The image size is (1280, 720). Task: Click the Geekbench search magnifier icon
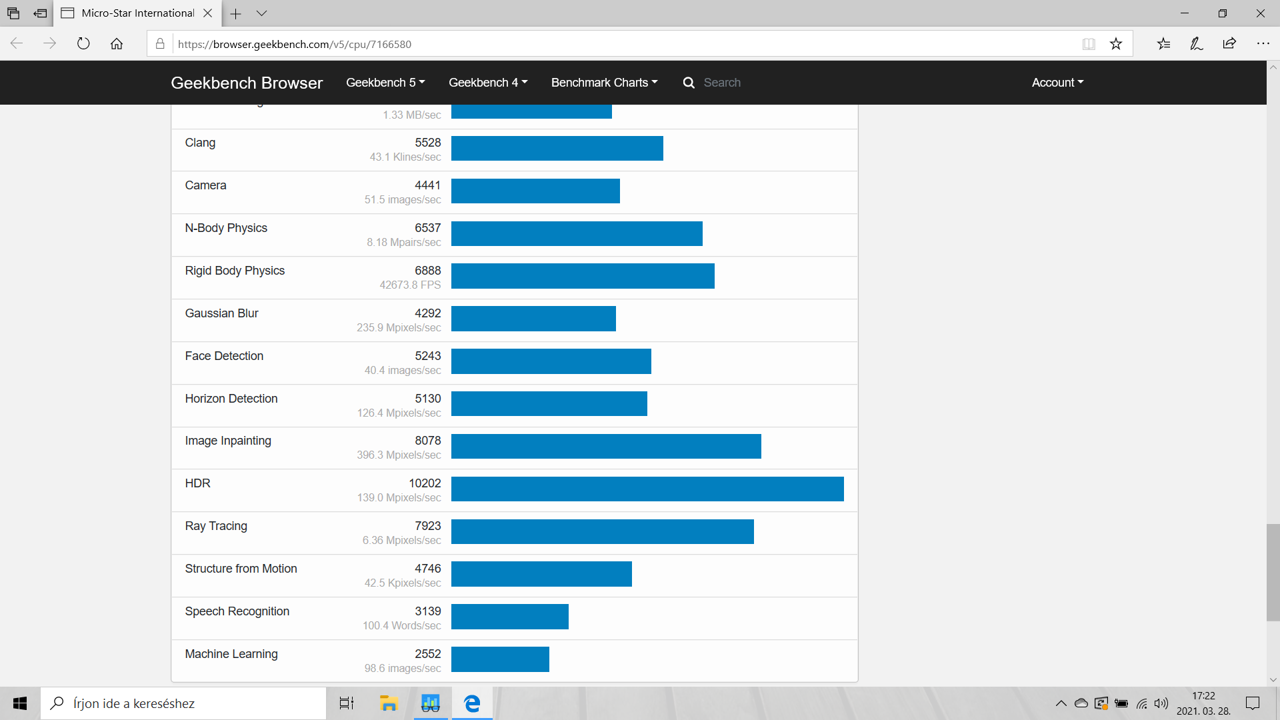pyautogui.click(x=689, y=83)
